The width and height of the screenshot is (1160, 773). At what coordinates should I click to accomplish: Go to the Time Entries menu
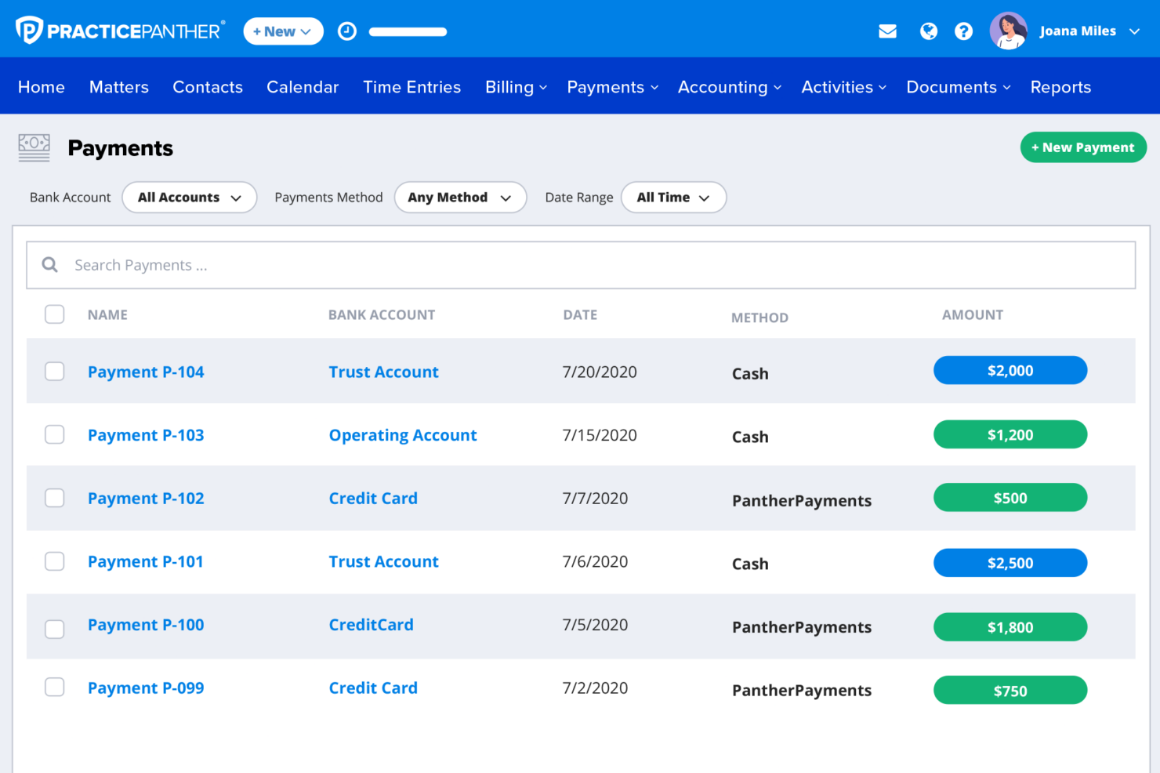411,87
